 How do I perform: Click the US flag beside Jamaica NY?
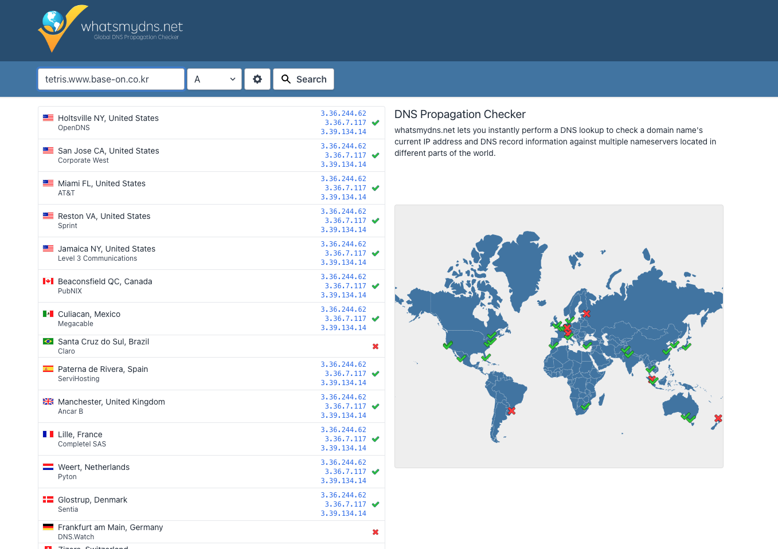[48, 248]
